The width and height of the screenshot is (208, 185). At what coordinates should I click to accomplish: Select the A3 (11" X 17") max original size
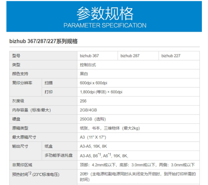click(x=93, y=137)
